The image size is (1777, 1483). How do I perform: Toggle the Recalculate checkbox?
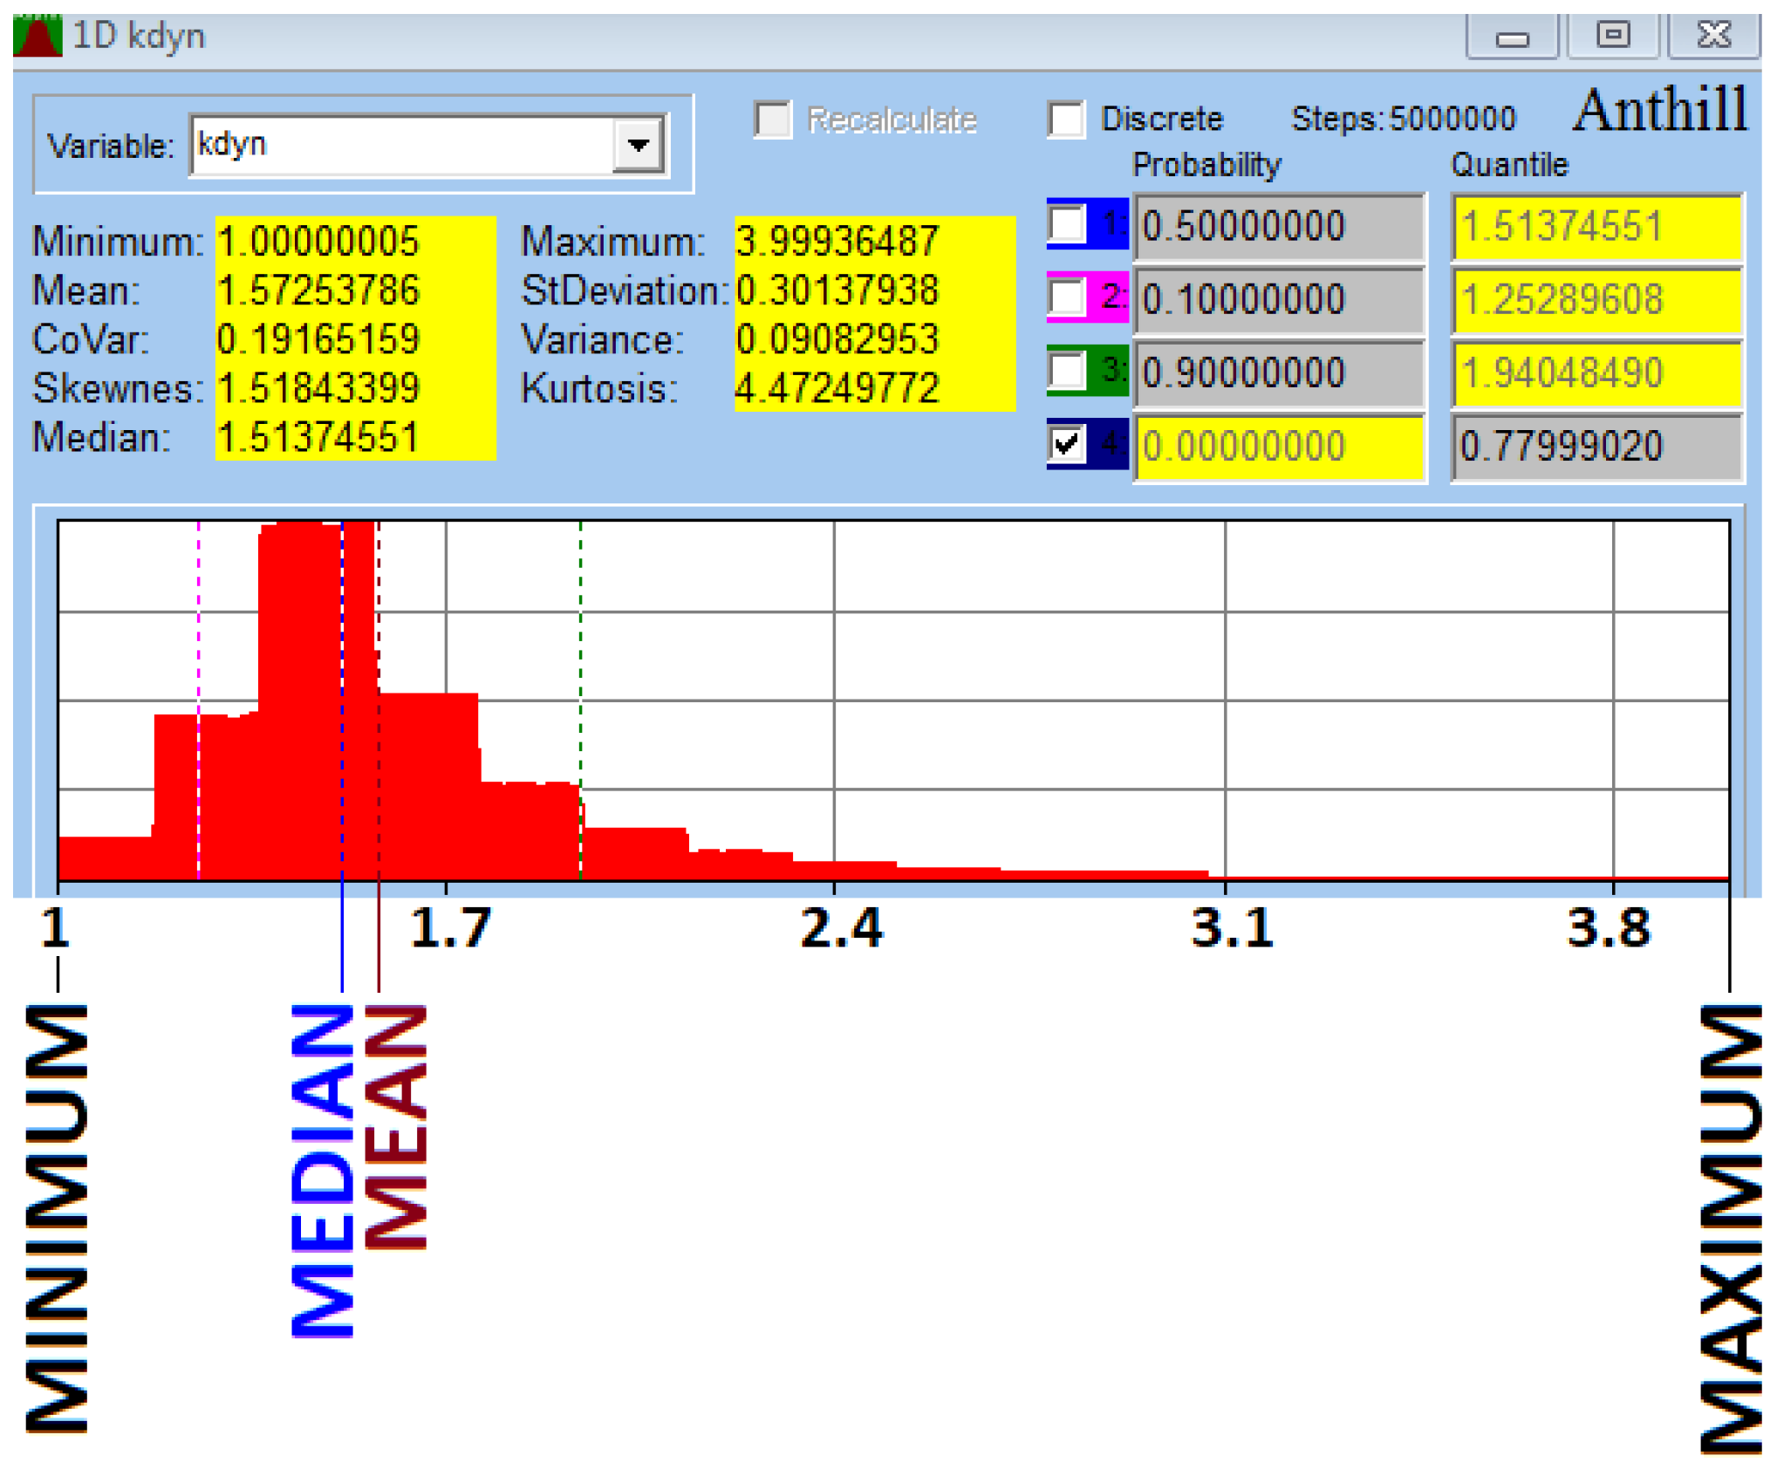click(773, 120)
